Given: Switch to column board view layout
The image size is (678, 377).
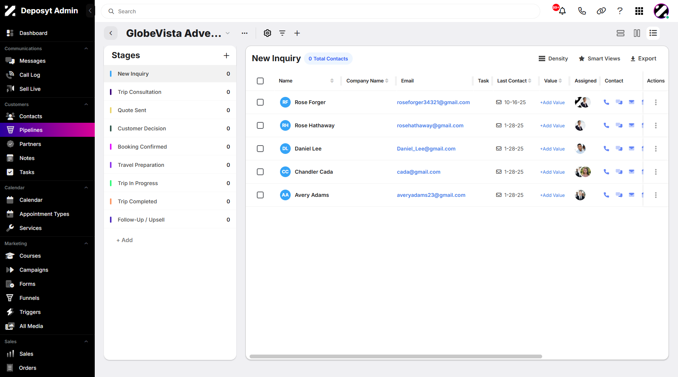Looking at the screenshot, I should [637, 33].
